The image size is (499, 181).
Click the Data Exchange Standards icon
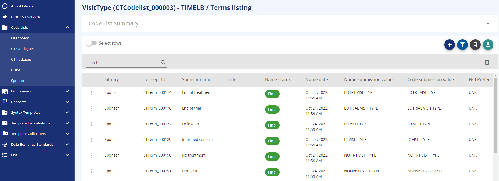5,144
